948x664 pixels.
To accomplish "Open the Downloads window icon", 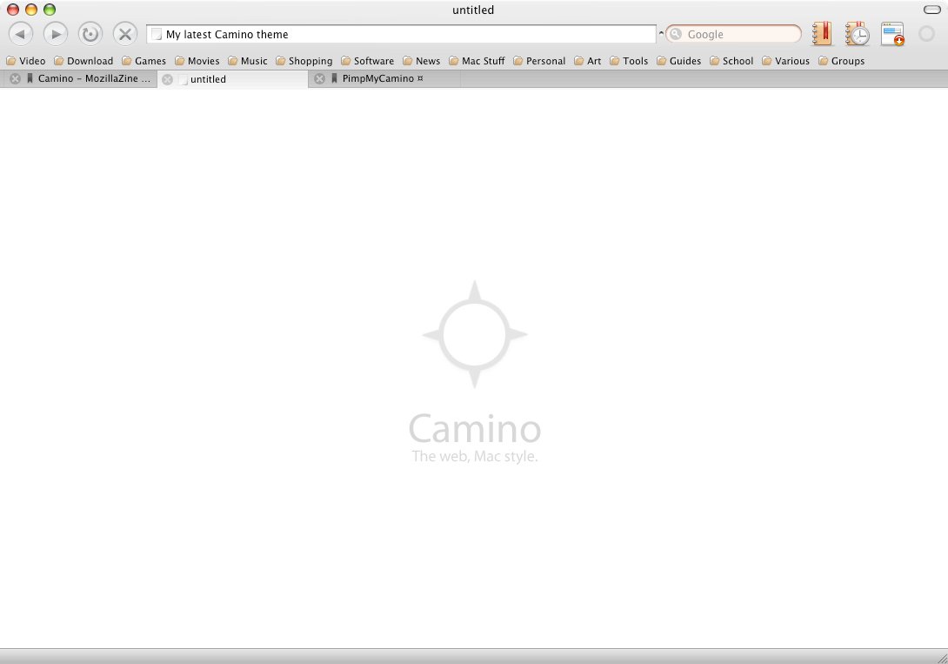I will [x=892, y=34].
